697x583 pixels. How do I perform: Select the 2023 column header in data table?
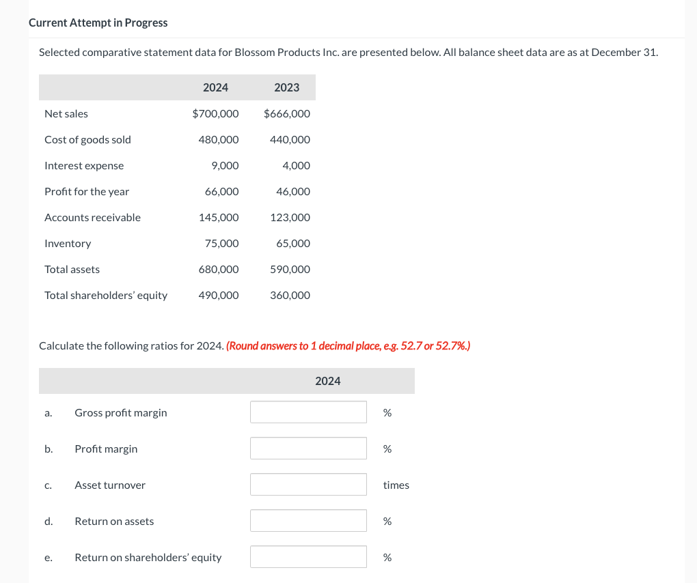pos(286,87)
